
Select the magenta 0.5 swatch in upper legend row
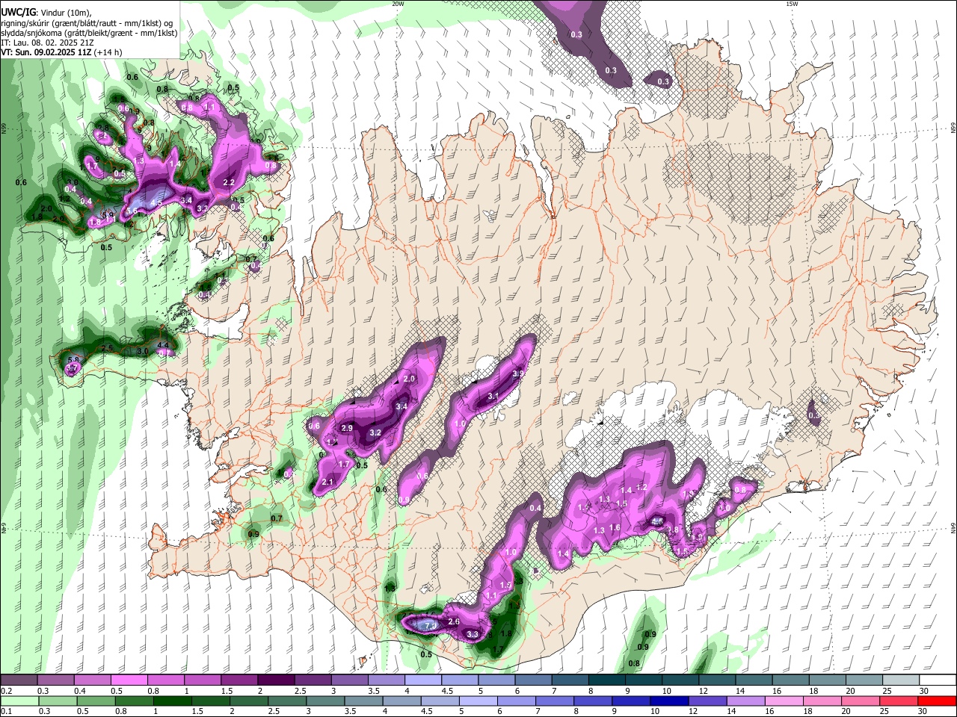pos(129,680)
